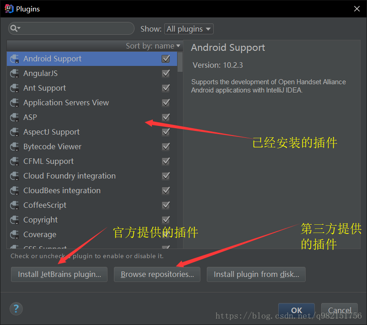367x325 pixels.
Task: Confirm with the OK button
Action: tap(297, 310)
